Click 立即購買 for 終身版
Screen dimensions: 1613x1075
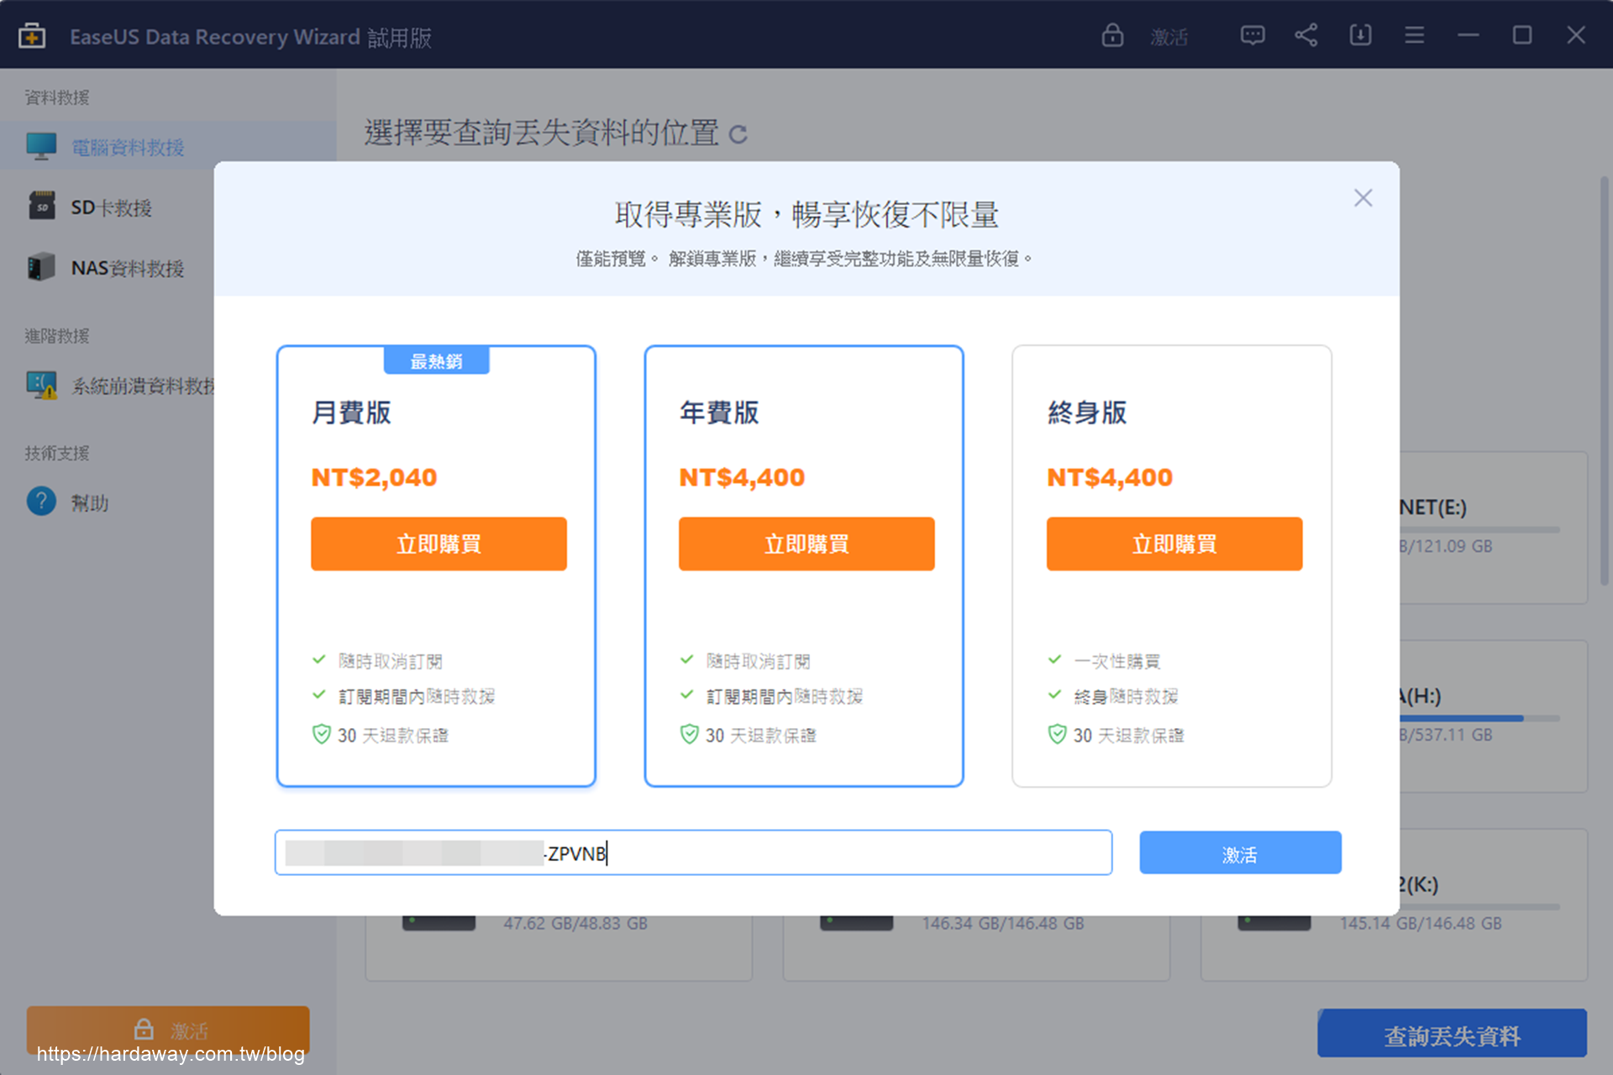coord(1174,544)
